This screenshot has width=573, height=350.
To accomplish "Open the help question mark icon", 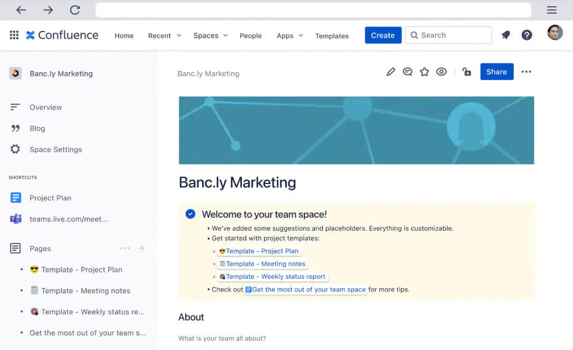I will pos(527,35).
